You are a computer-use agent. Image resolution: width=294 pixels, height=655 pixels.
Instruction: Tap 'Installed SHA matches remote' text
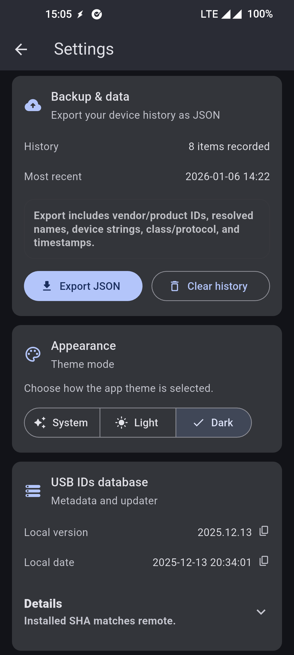[100, 621]
